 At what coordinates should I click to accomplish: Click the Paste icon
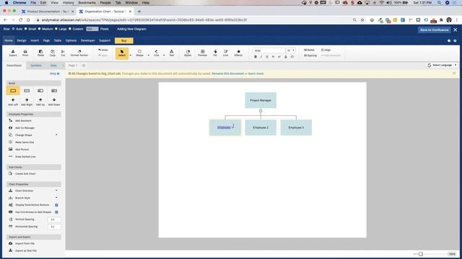point(40,53)
